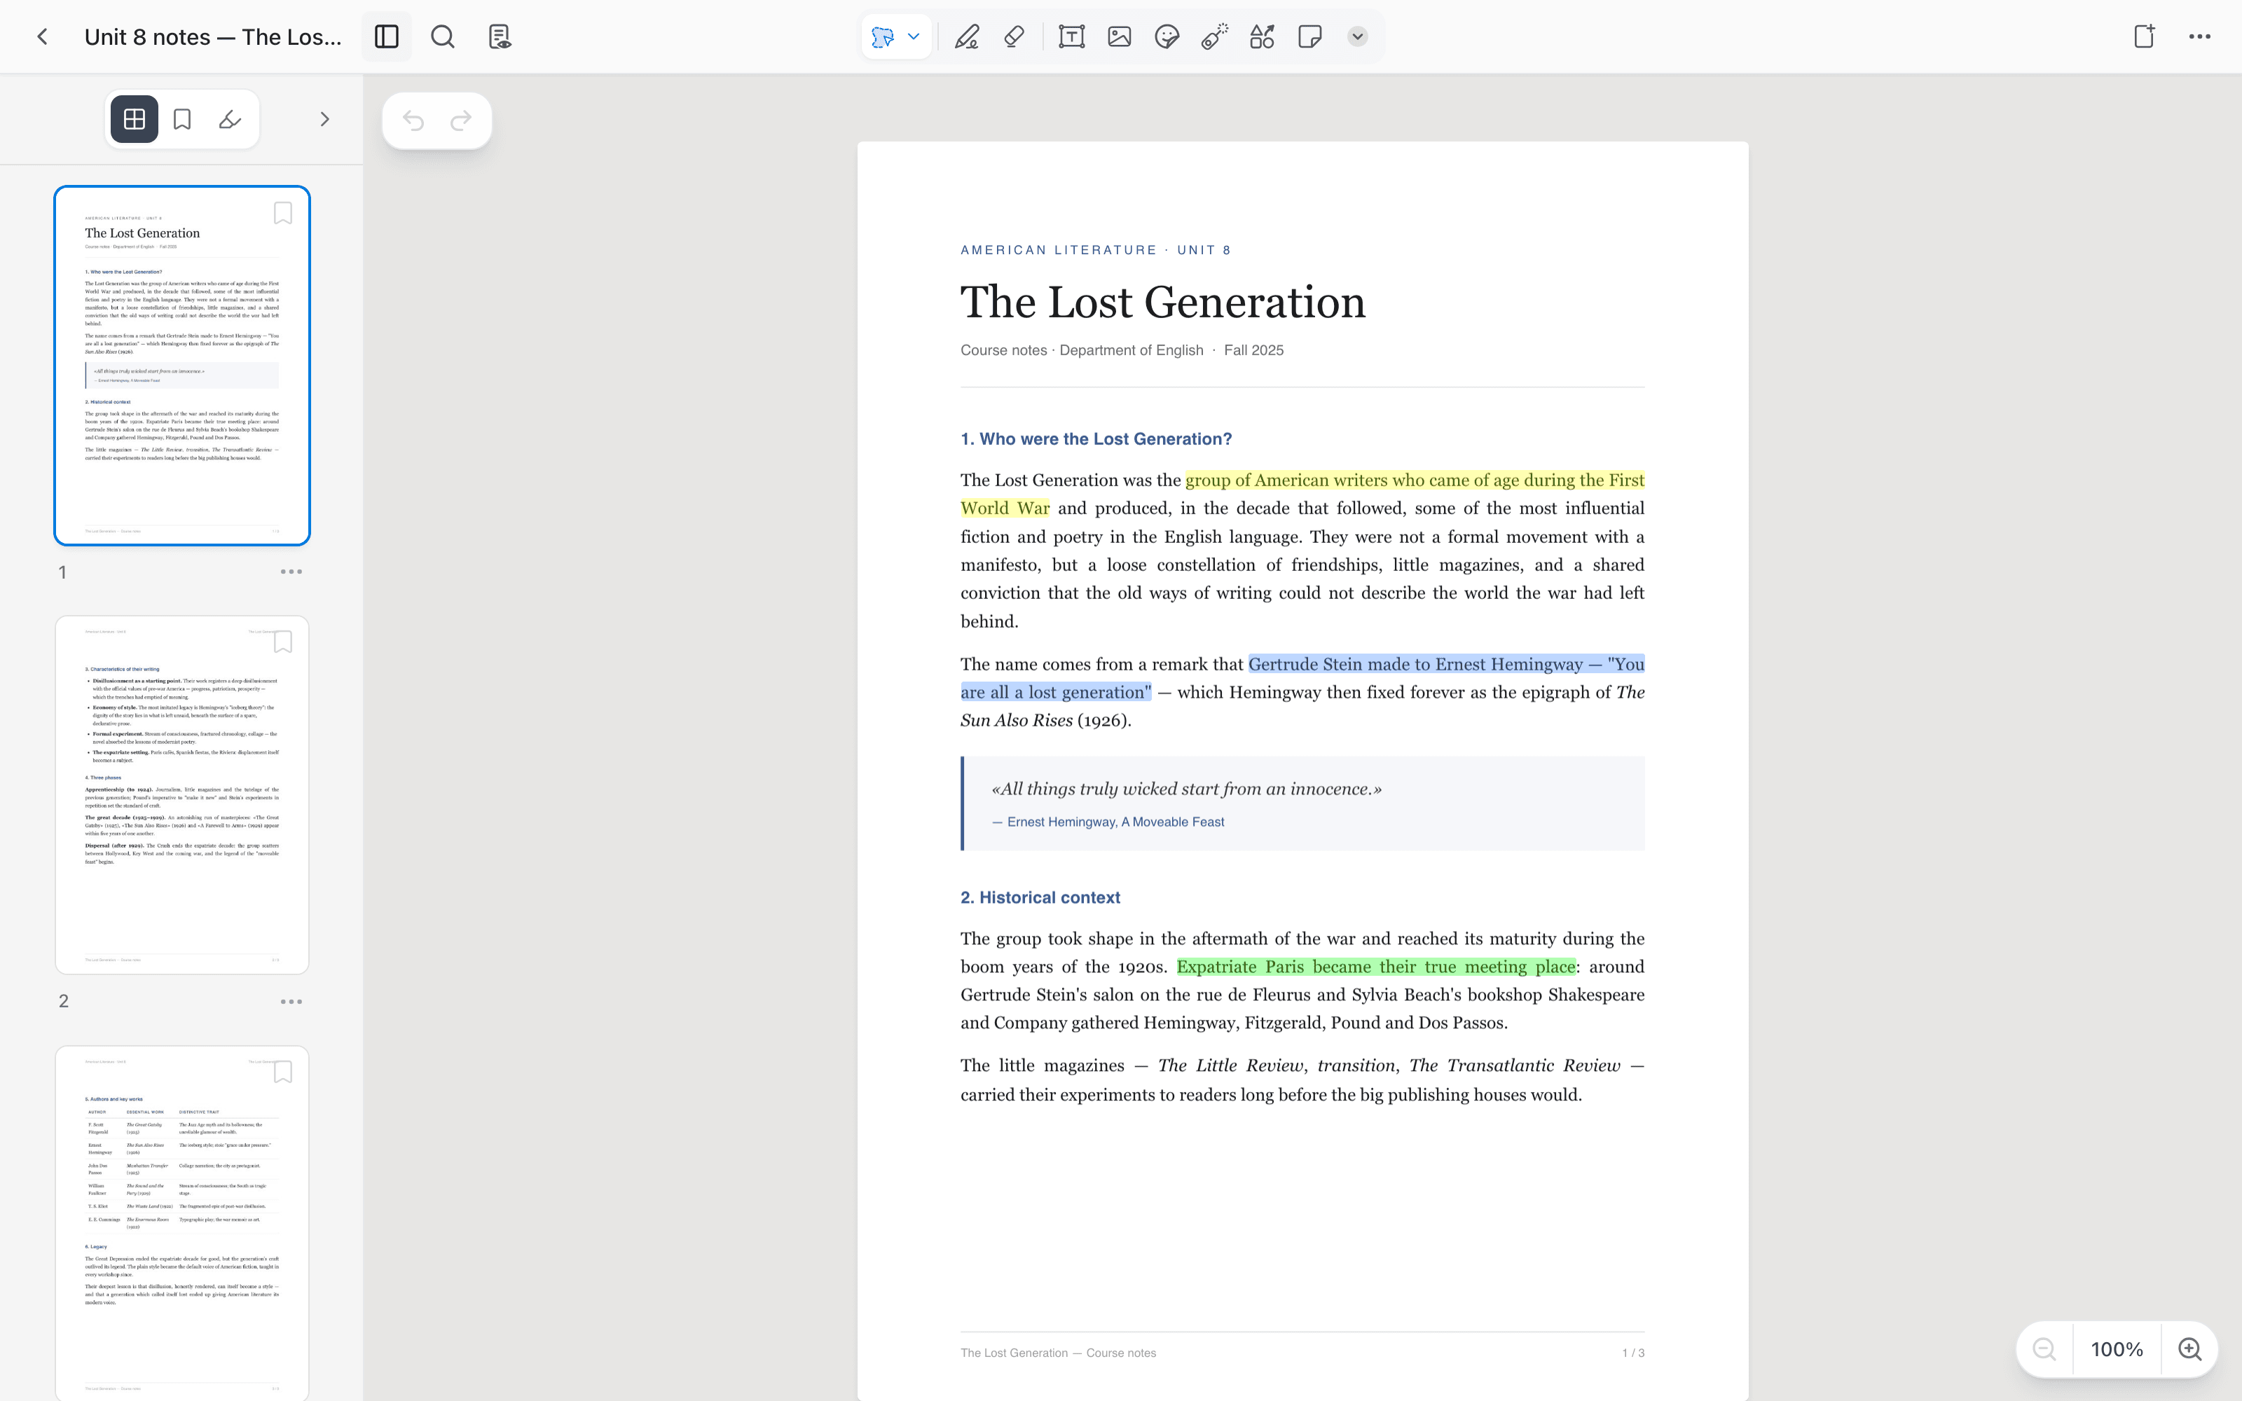Open the search magnifier
Image resolution: width=2242 pixels, height=1401 pixels.
(443, 37)
